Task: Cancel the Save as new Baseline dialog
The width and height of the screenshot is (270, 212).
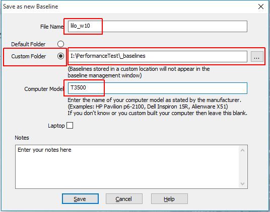Action: 124,199
